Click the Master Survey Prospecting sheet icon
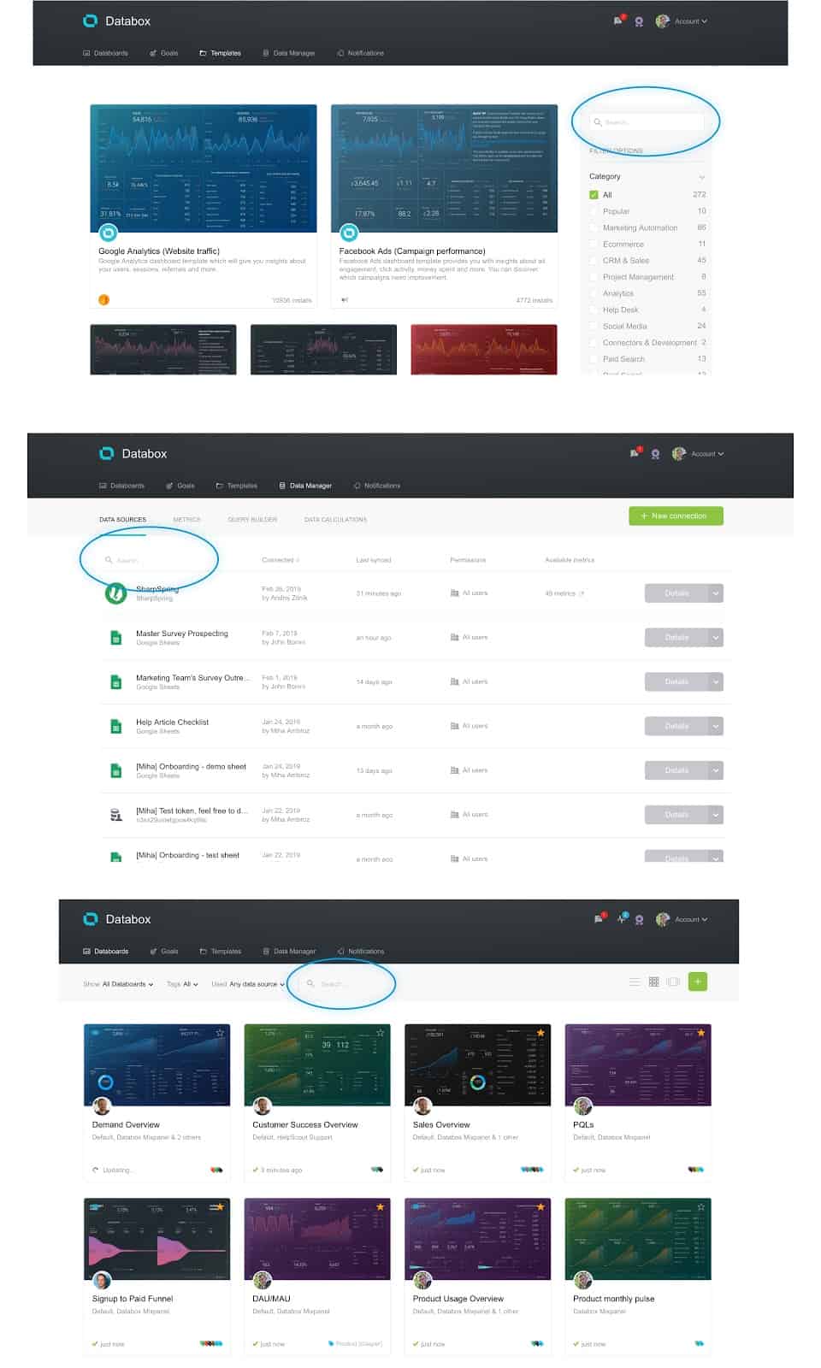 click(115, 638)
